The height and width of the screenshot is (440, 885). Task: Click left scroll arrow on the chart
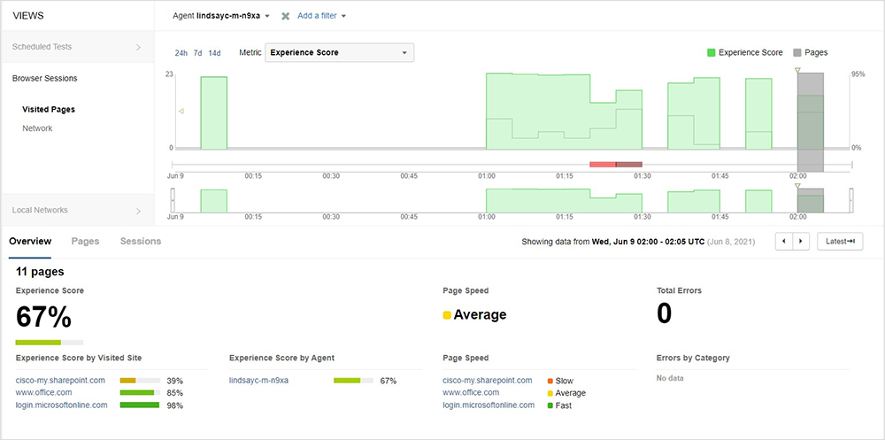click(181, 112)
